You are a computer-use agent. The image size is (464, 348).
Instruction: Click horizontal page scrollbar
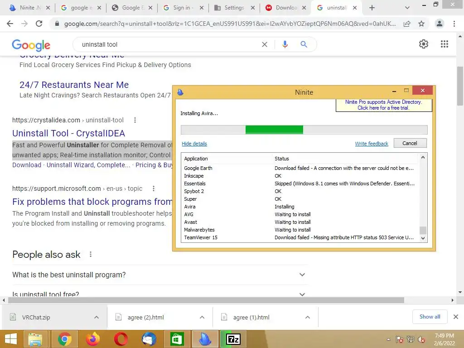pos(206,300)
